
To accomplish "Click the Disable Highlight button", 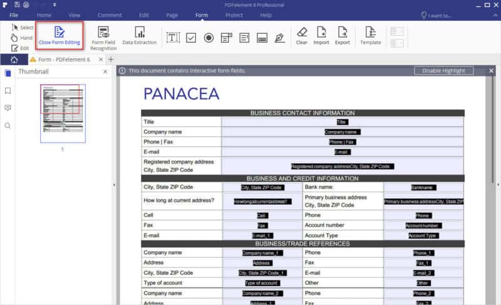I will [x=443, y=71].
